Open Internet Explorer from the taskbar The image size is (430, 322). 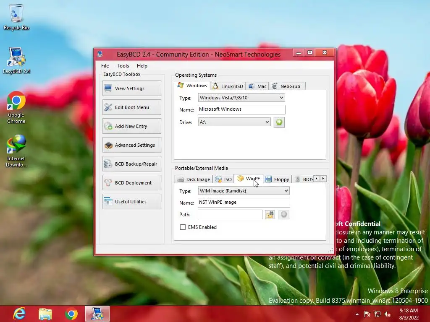pyautogui.click(x=19, y=314)
